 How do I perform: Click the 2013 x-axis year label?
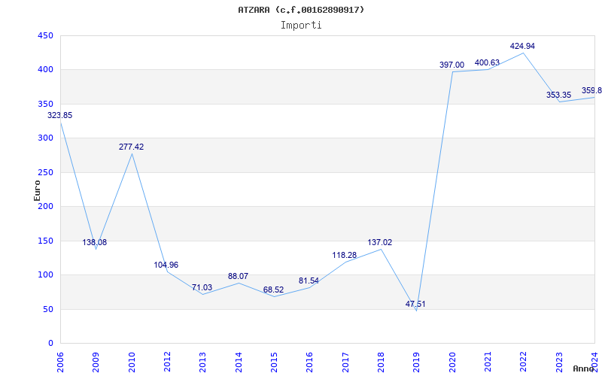(203, 362)
